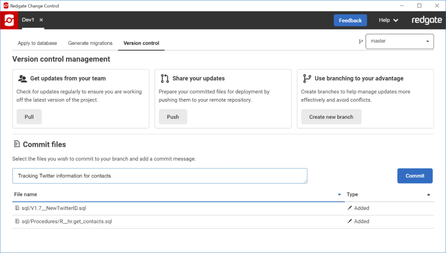Click the blue underline indicator beneath File name
Image resolution: width=446 pixels, height=253 pixels.
click(174, 201)
